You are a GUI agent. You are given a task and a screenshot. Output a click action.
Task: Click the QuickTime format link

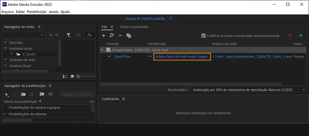[122, 57]
